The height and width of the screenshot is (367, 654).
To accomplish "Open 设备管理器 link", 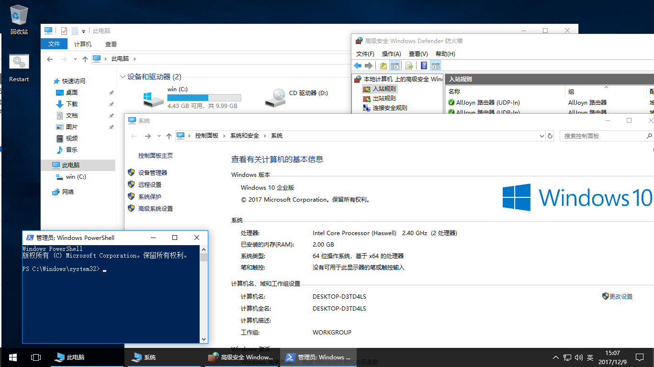I will pos(153,173).
